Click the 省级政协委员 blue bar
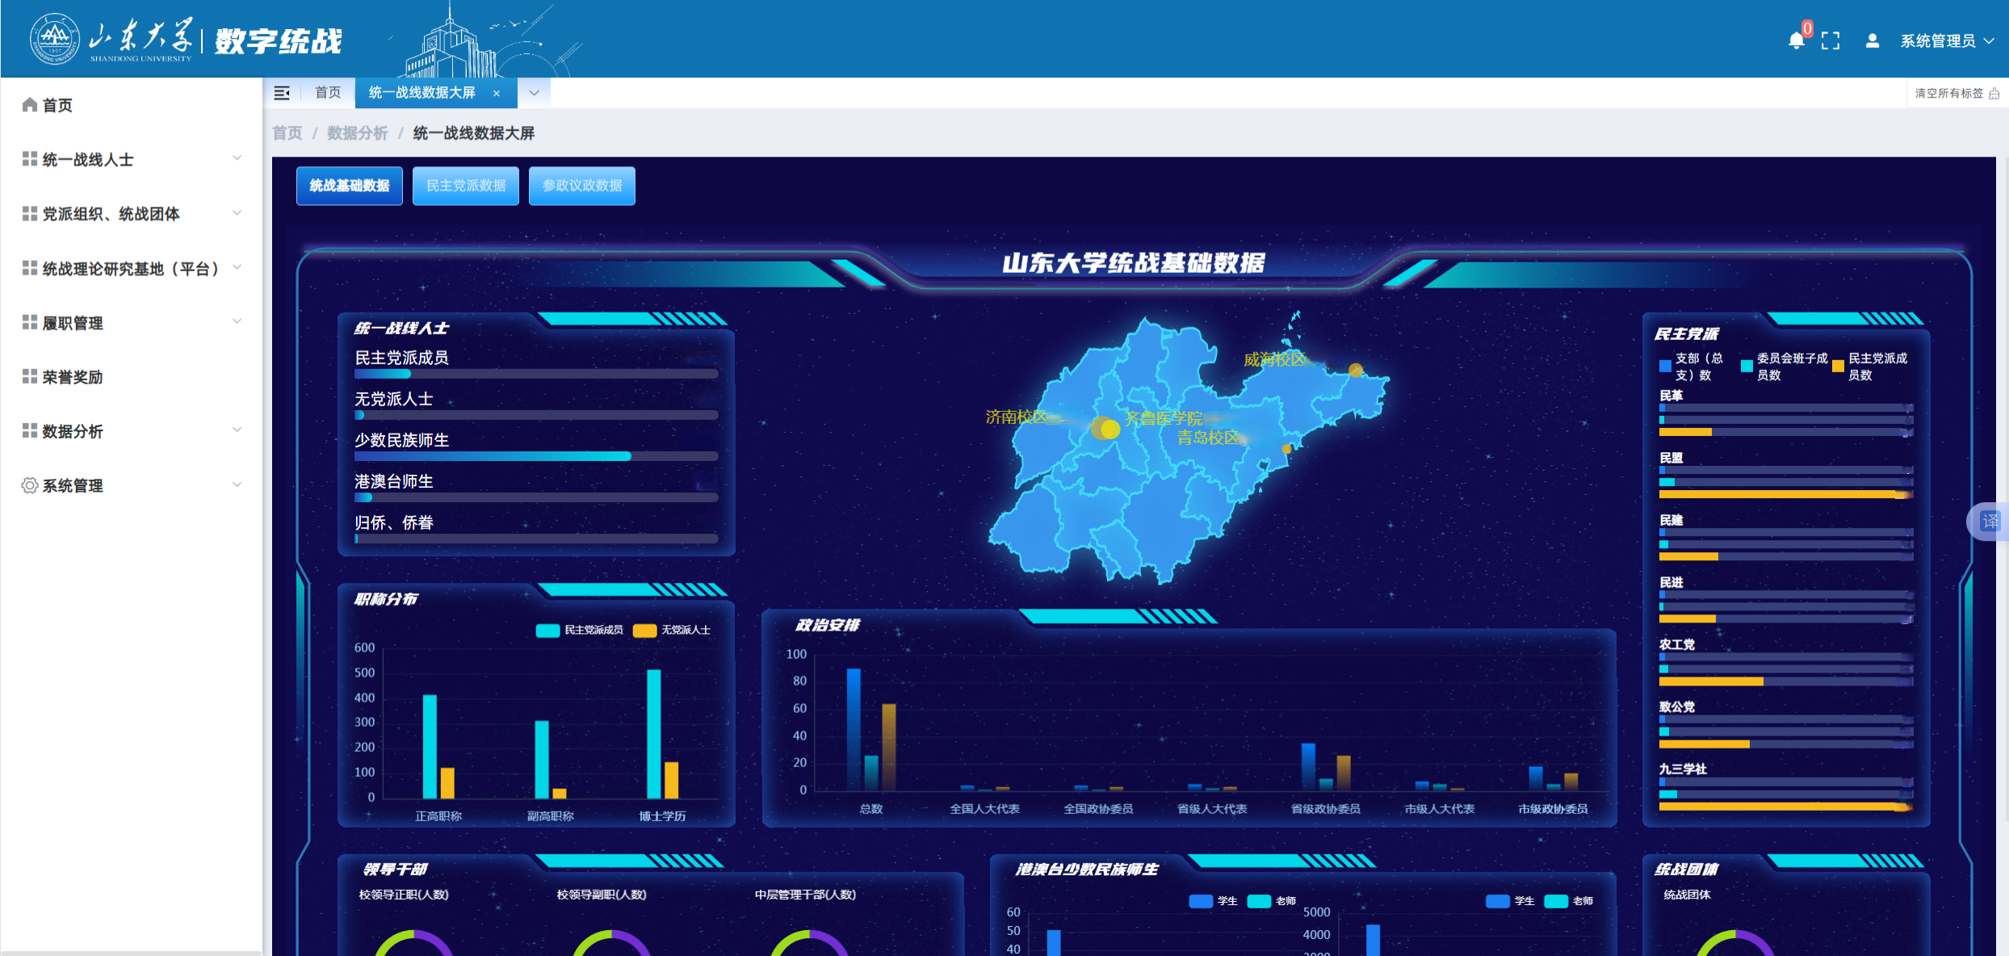Screen dimensions: 2009x956 (1308, 766)
